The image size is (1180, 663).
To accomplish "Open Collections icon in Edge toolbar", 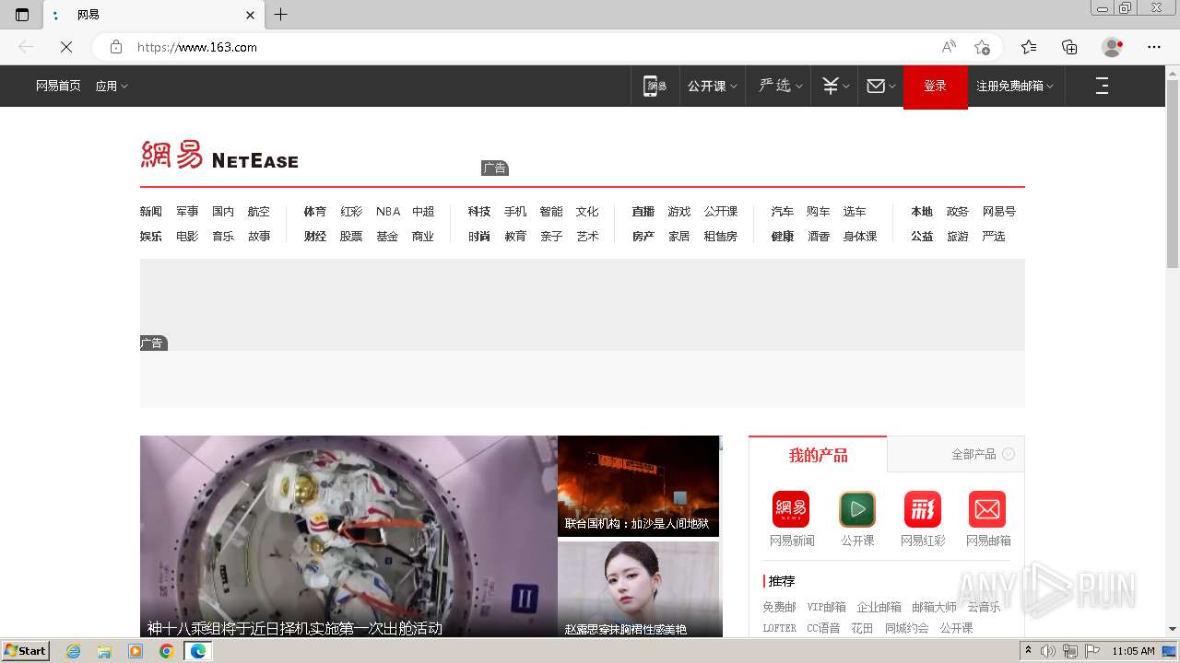I will pyautogui.click(x=1069, y=47).
